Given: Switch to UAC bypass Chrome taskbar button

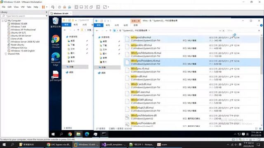Looking at the screenshot, I should pos(59,144).
